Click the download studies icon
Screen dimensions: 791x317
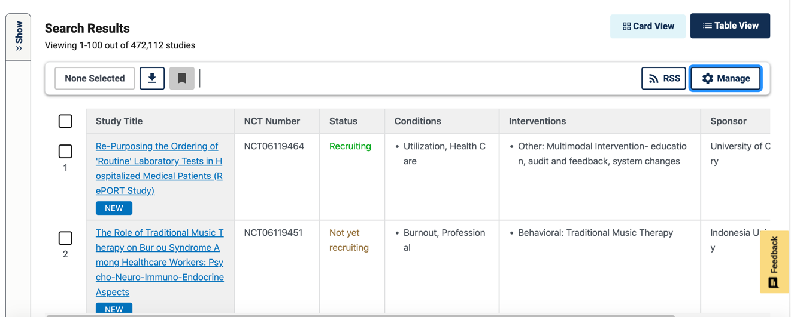[x=152, y=78]
